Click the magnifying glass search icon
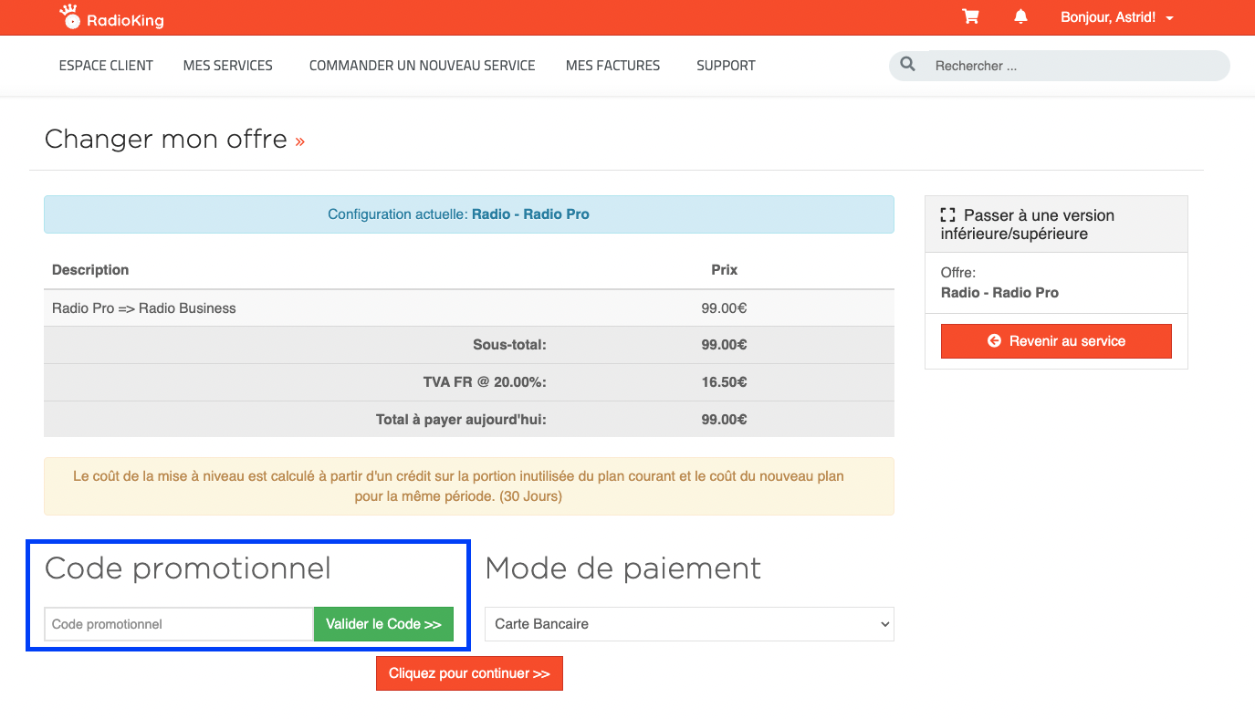Image resolution: width=1255 pixels, height=719 pixels. pos(907,65)
